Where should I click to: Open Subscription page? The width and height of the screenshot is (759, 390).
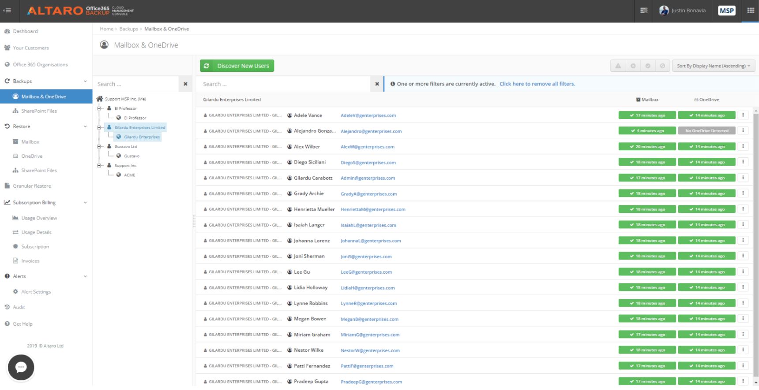(35, 247)
